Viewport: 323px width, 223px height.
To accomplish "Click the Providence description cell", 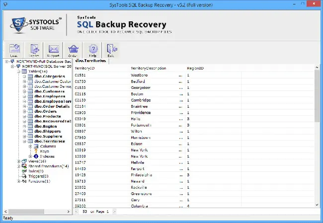I will click(x=141, y=113).
